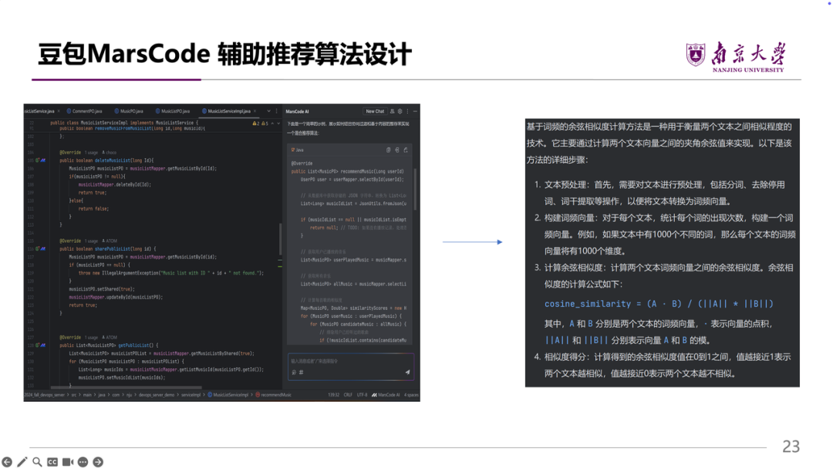Click the editor vertical scrollbar thumb
The width and height of the screenshot is (833, 469).
281,239
